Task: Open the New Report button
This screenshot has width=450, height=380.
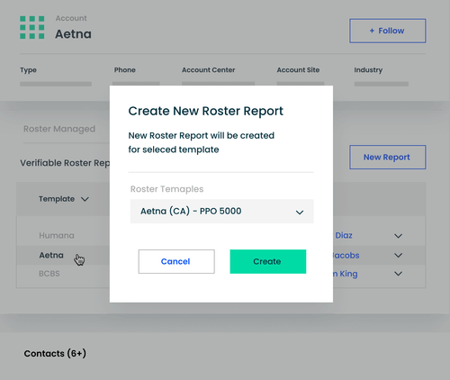Action: [x=388, y=158]
